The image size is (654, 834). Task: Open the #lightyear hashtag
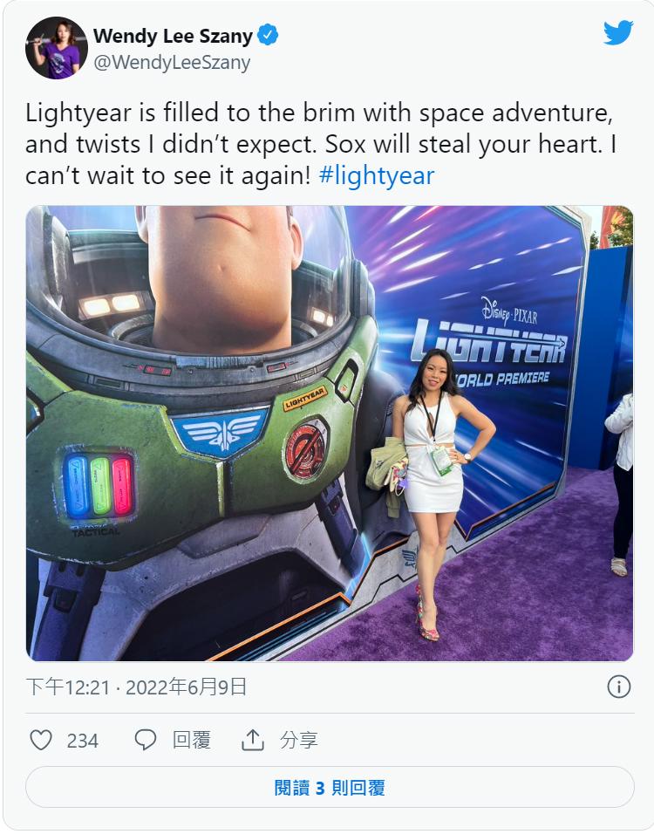(377, 175)
